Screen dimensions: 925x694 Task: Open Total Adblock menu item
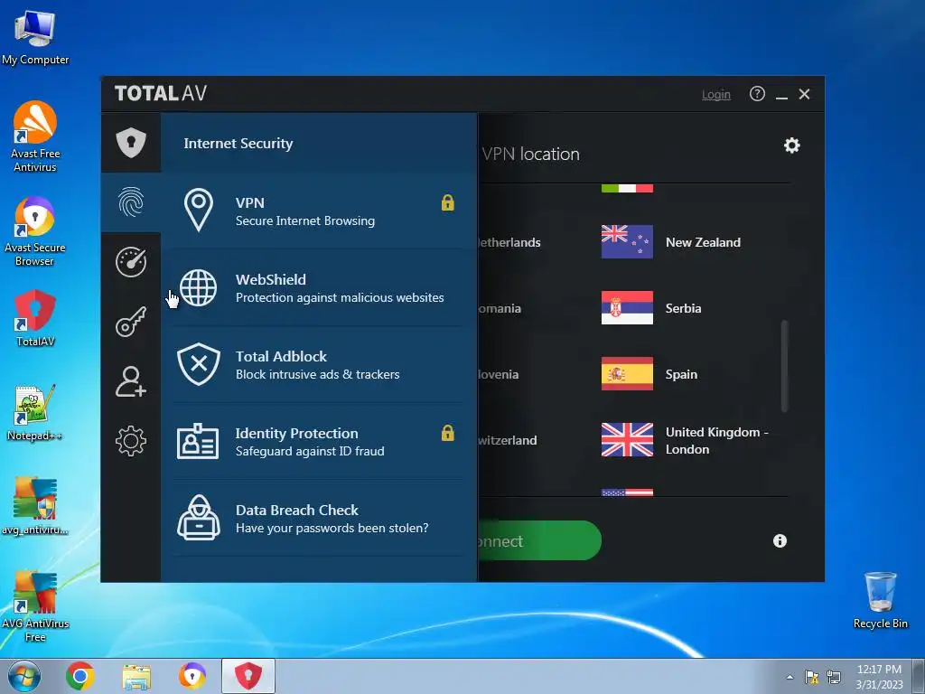coord(319,365)
